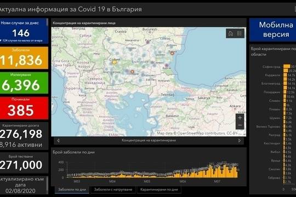Go to previous map using left arrow

58,141
